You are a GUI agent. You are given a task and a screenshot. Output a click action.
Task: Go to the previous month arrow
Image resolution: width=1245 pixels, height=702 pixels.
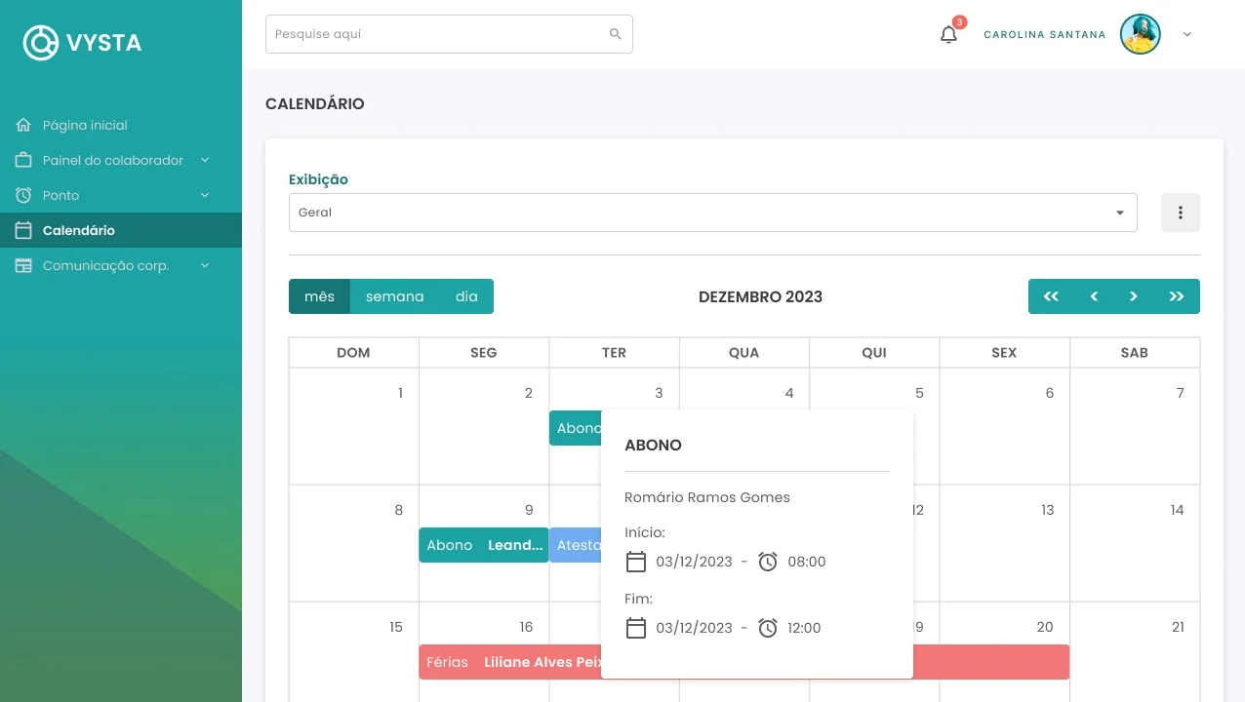[x=1094, y=296]
